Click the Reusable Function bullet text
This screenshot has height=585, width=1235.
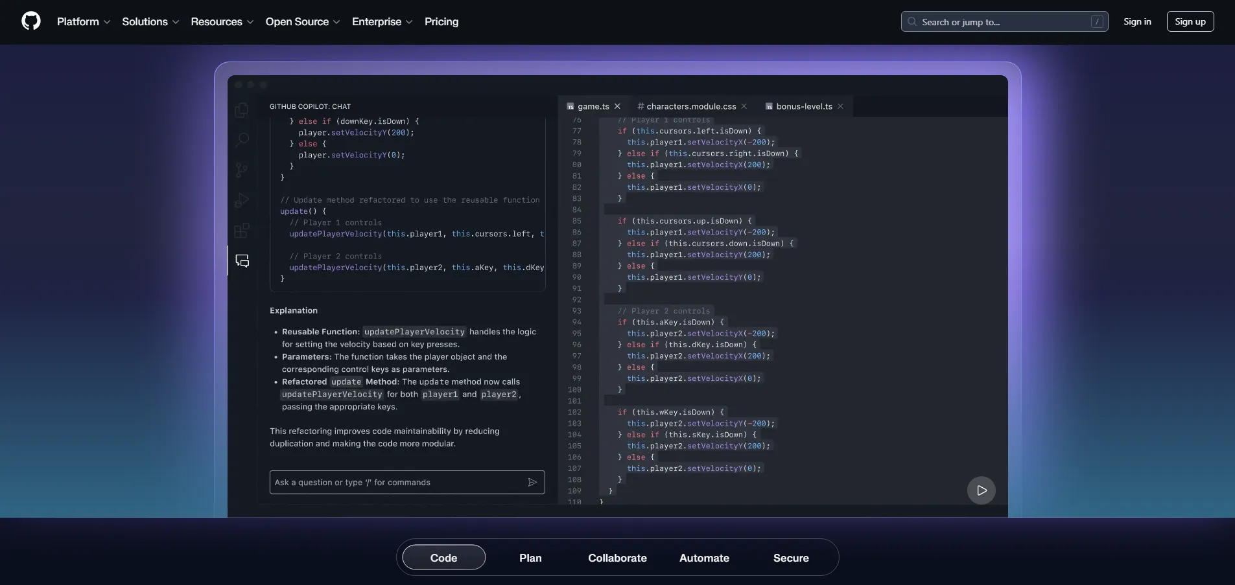(x=409, y=338)
